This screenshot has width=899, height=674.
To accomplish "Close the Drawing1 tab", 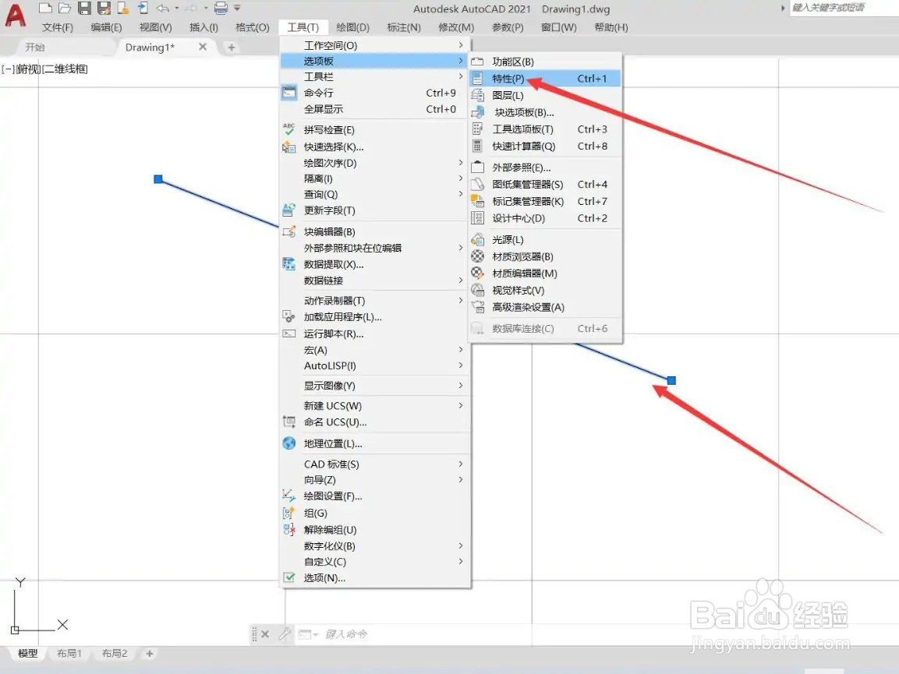I will [x=203, y=47].
